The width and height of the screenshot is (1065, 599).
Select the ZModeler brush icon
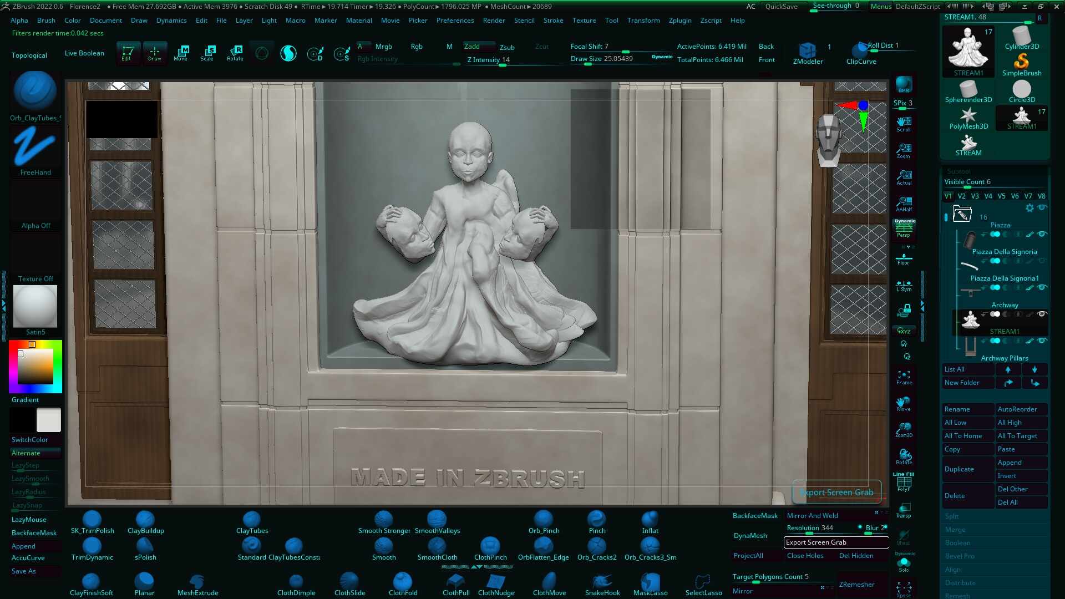point(807,52)
